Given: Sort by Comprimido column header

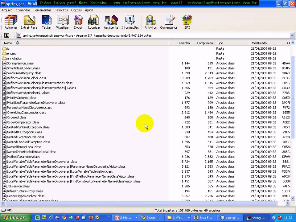Looking at the screenshot, I should point(203,43).
